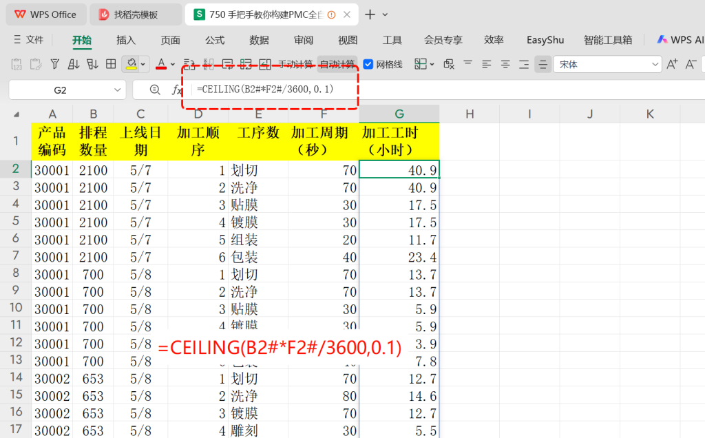Click the 产品编码 header cell
This screenshot has width=705, height=438.
tap(52, 141)
